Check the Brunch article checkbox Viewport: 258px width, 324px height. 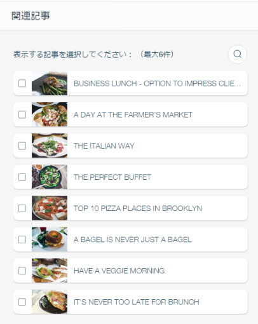(x=22, y=302)
